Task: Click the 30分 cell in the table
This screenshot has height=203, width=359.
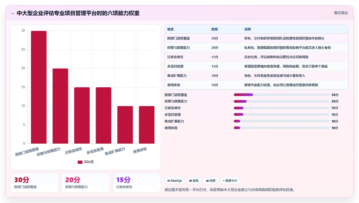Action: point(215,38)
